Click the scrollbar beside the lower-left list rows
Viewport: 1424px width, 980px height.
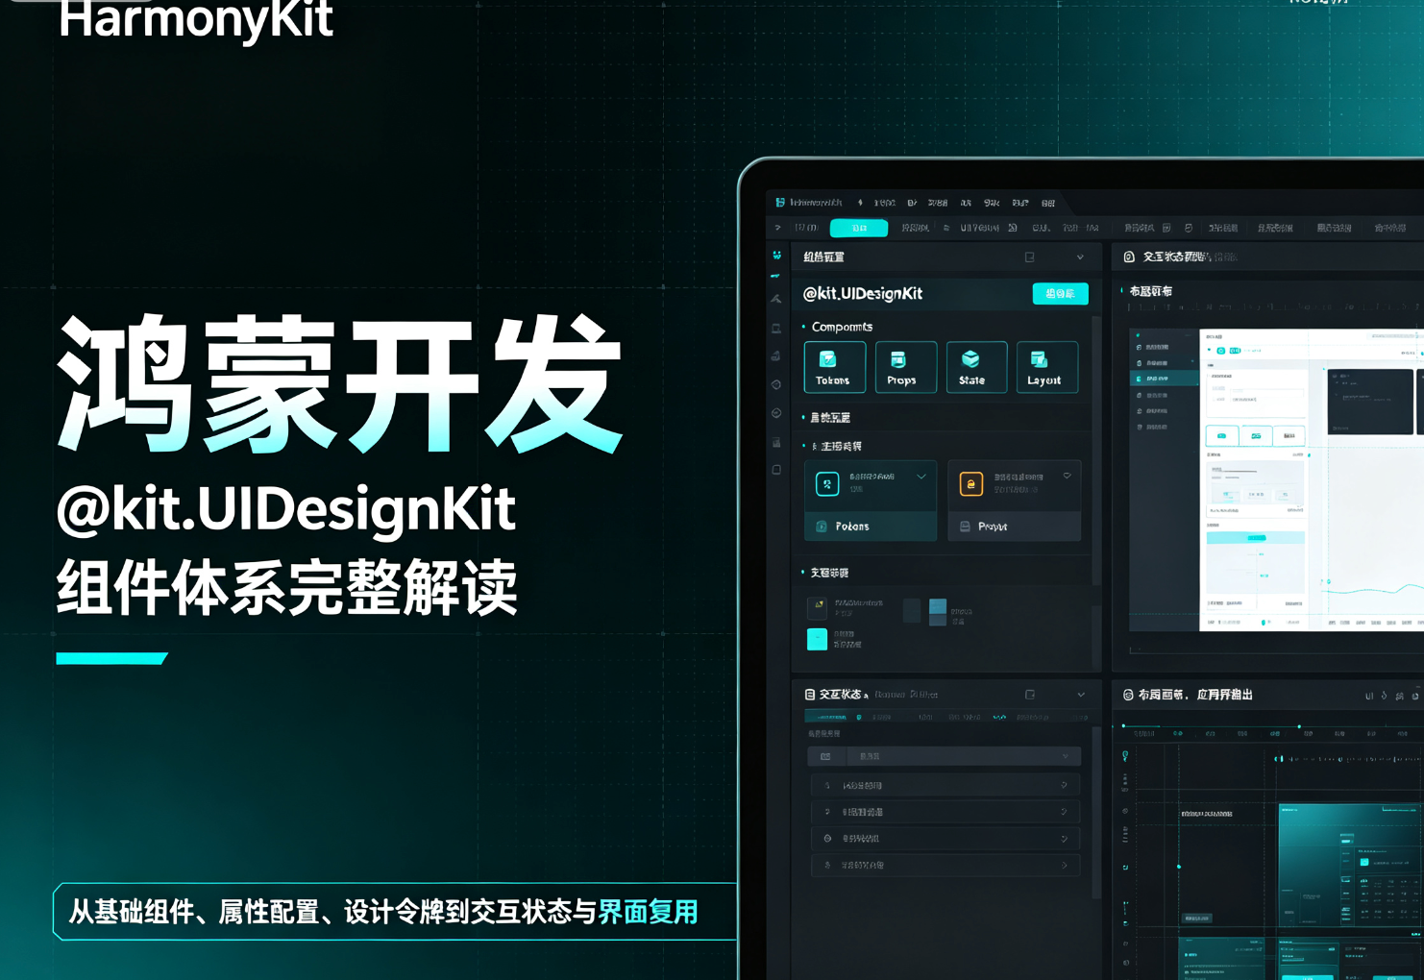1096,812
